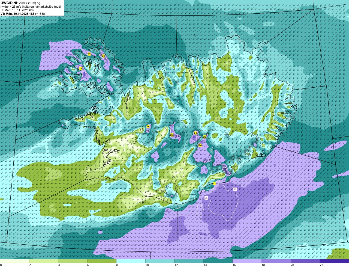The image size is (349, 267).
Task: Click the legend scale number 20
Action: pos(292,265)
